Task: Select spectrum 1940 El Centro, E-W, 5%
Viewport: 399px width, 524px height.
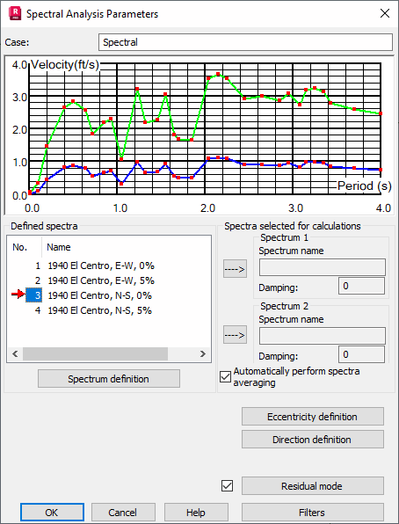Action: 101,280
